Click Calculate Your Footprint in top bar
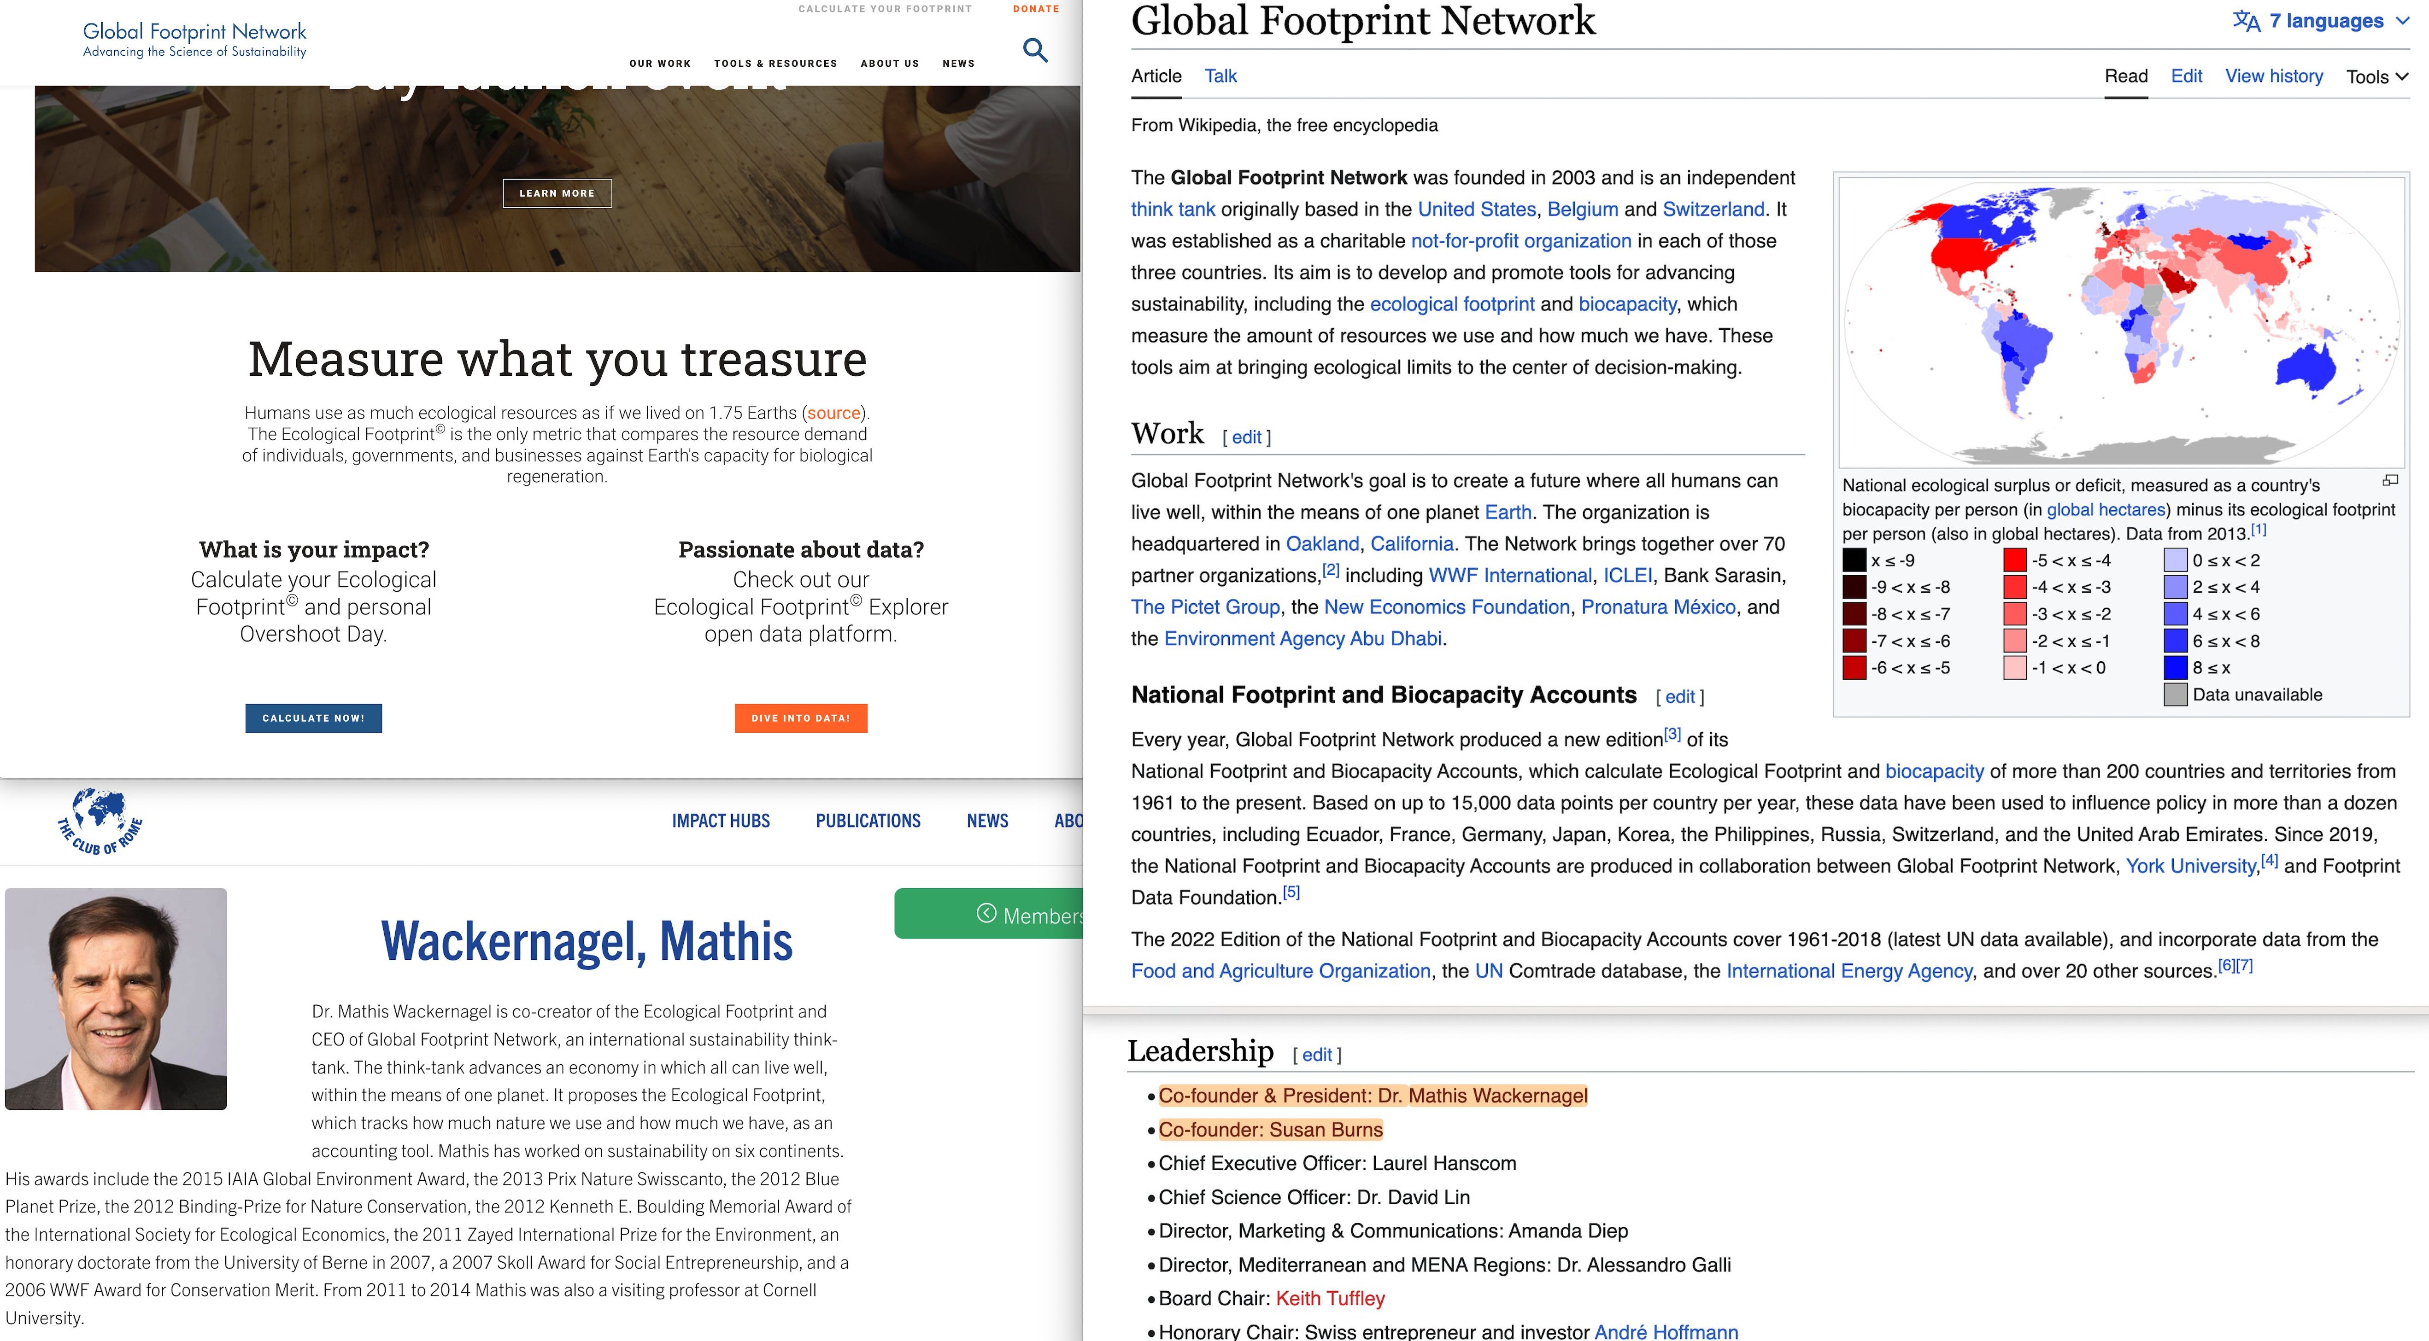This screenshot has height=1341, width=2429. click(x=885, y=8)
